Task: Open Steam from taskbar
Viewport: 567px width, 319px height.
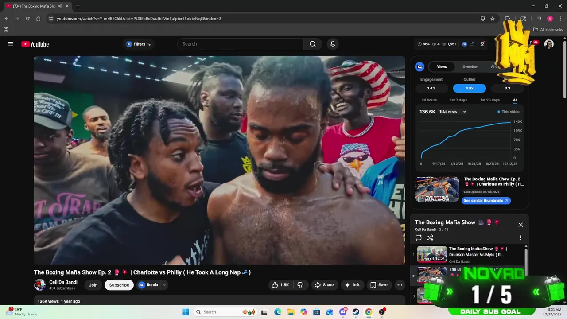Action: tap(356, 312)
